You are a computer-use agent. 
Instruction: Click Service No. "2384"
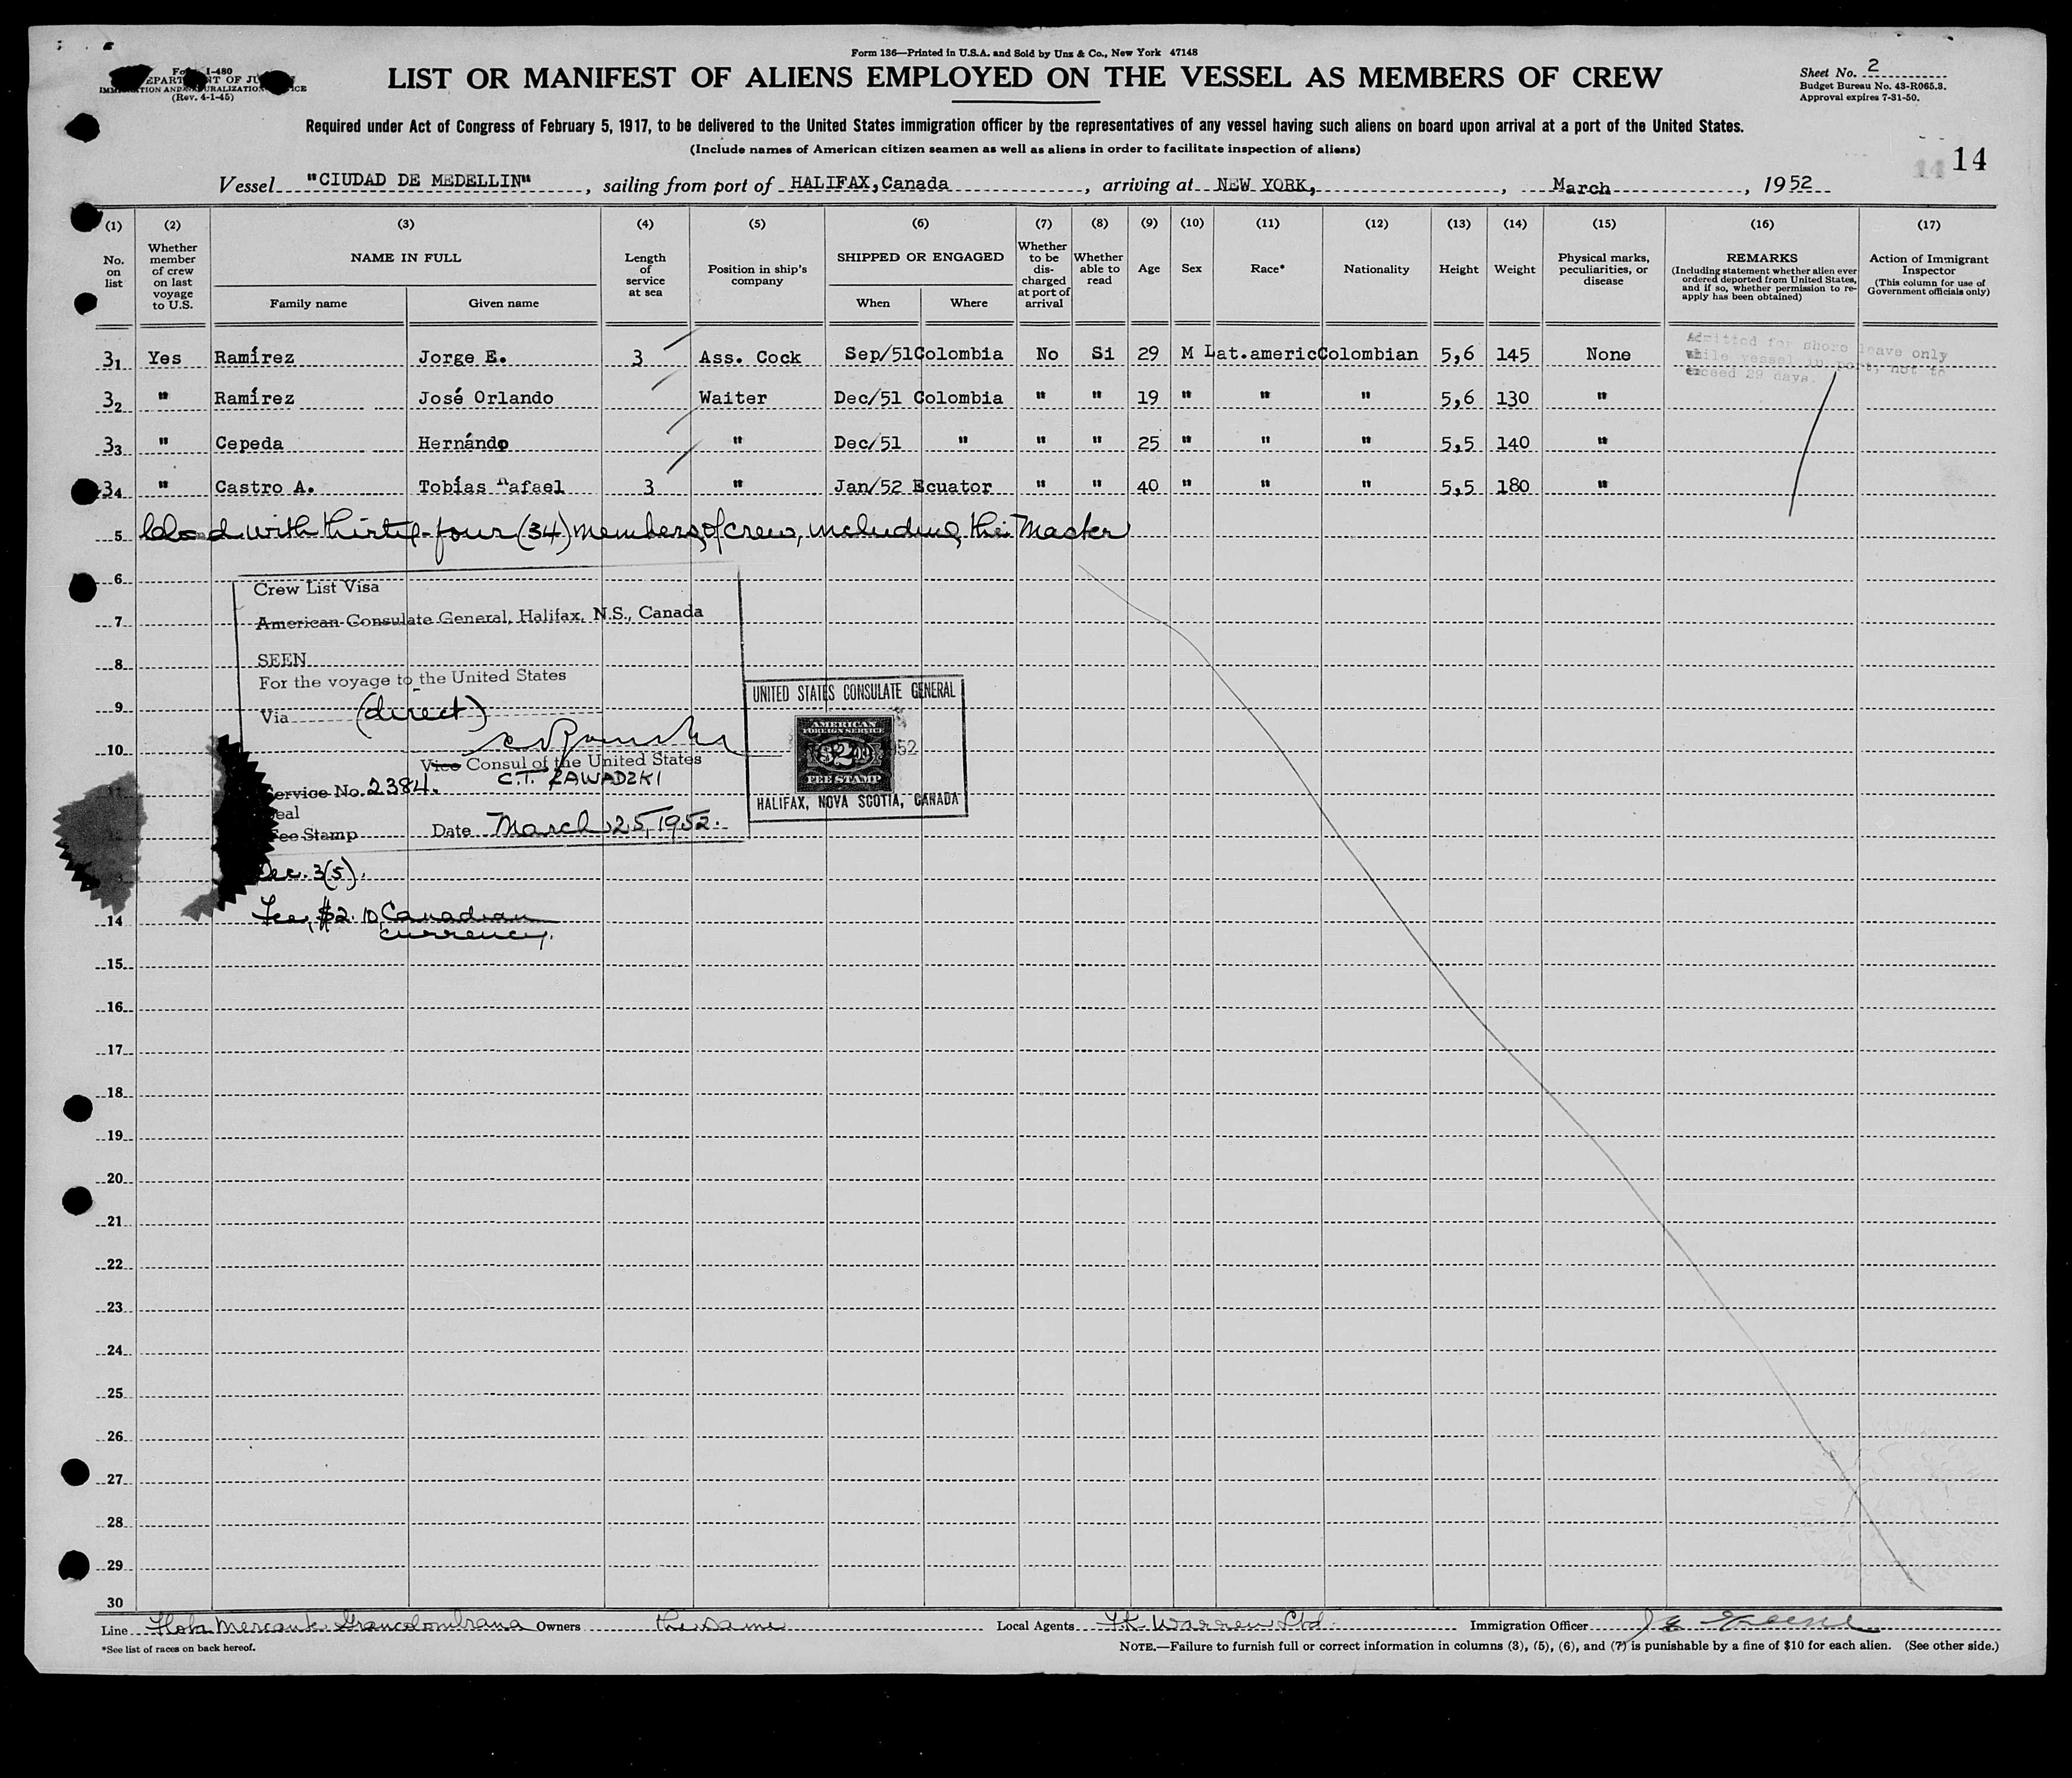click(x=404, y=788)
